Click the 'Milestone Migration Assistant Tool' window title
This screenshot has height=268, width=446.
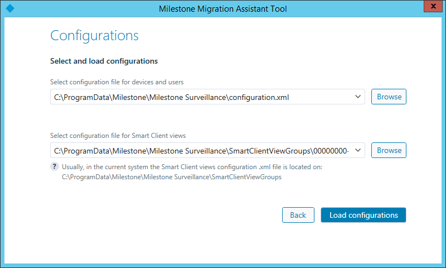(223, 9)
